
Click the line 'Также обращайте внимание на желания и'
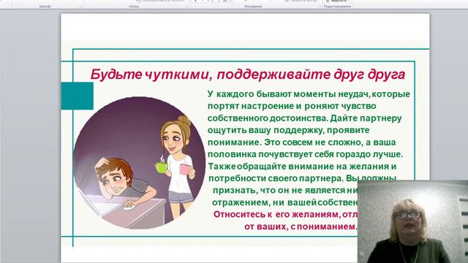click(302, 167)
